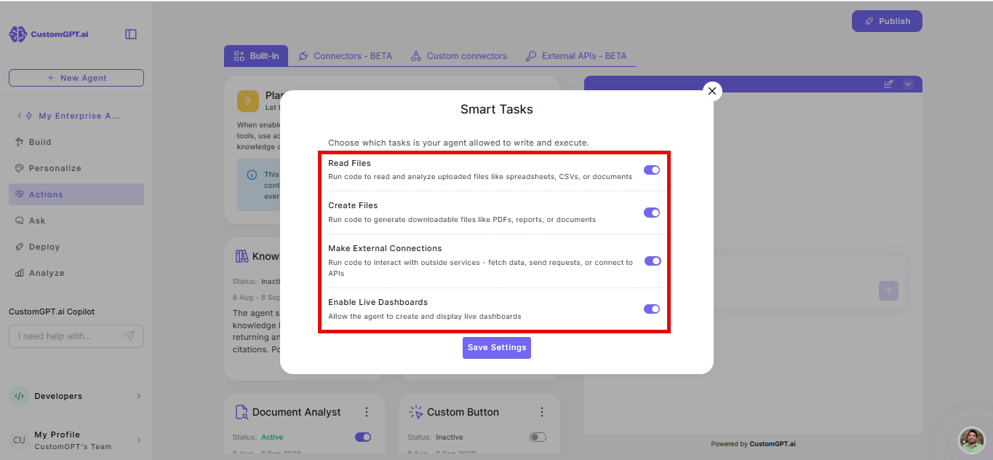Send Copilot message with paper plane icon
The width and height of the screenshot is (993, 460).
(x=129, y=336)
